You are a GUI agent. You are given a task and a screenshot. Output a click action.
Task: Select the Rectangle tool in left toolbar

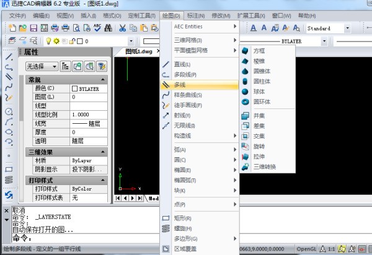point(9,170)
